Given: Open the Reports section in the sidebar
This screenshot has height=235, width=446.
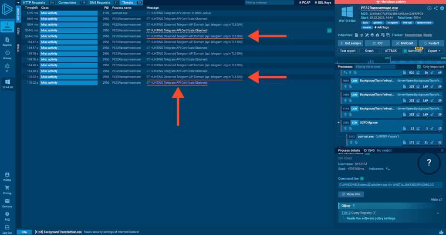Looking at the screenshot, I should tap(7, 41).
